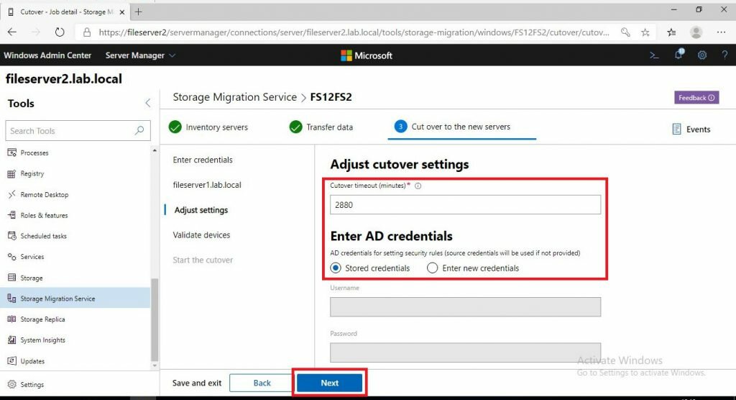Close the Cutover browser tab

tap(122, 12)
